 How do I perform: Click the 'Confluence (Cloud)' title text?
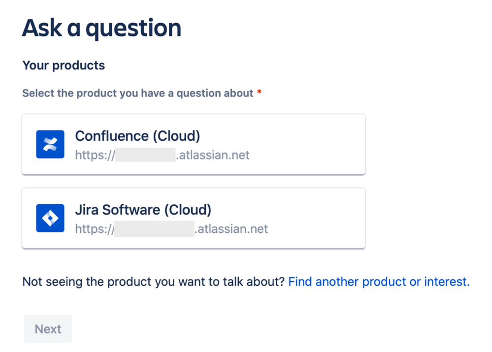[137, 136]
